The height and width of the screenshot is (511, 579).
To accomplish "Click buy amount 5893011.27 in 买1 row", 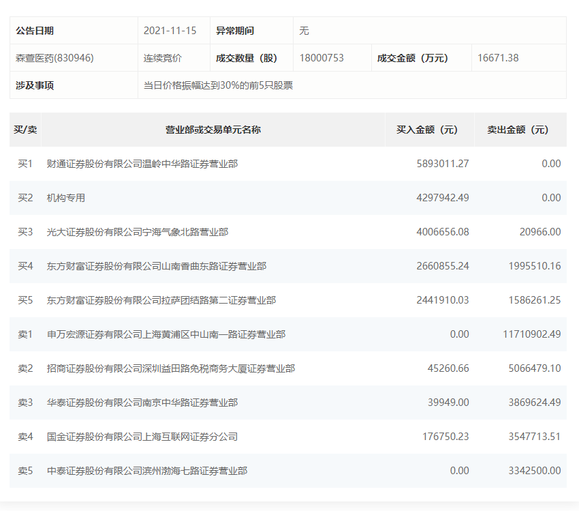I will 442,164.
